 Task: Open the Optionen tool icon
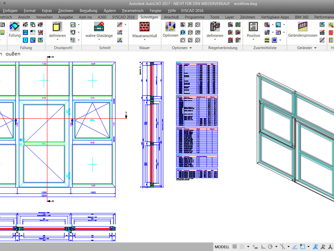170,28
